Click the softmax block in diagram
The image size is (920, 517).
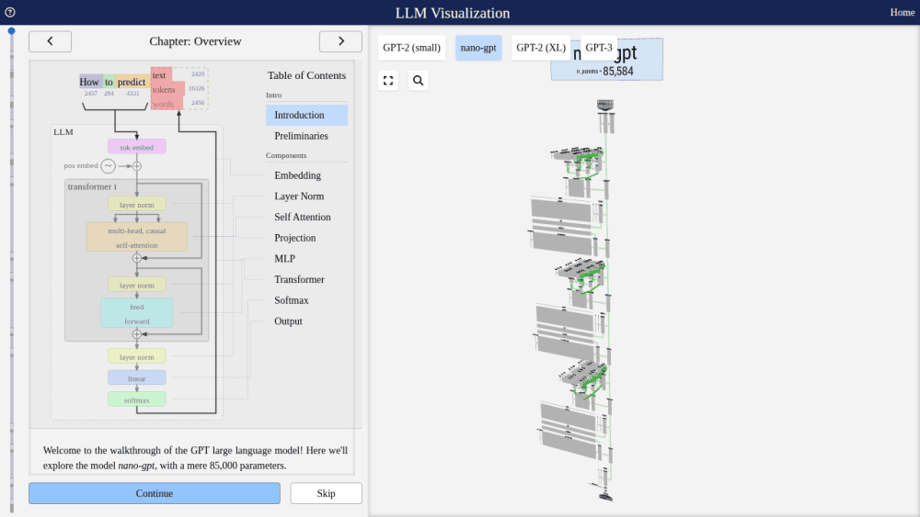click(x=137, y=399)
